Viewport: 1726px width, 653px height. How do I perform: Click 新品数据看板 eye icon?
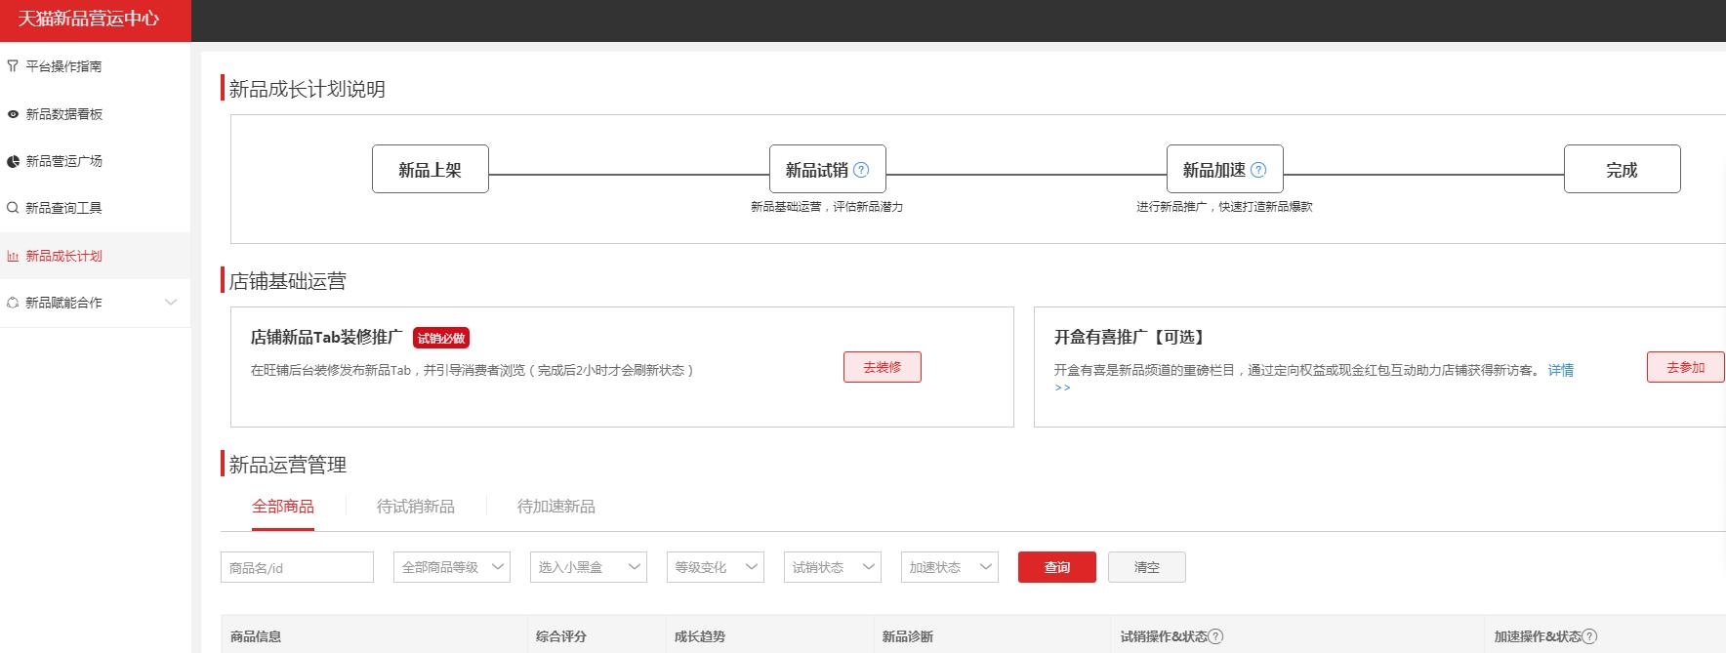(13, 114)
